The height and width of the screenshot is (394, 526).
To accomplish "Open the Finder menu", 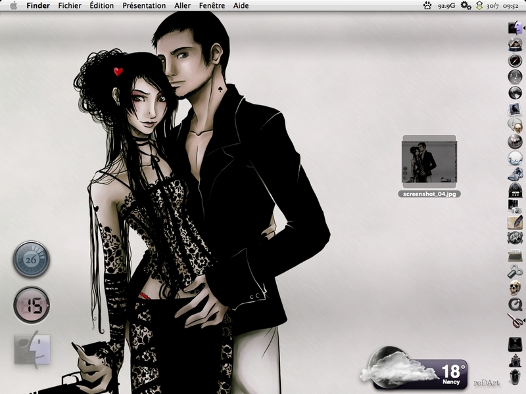I will 38,6.
